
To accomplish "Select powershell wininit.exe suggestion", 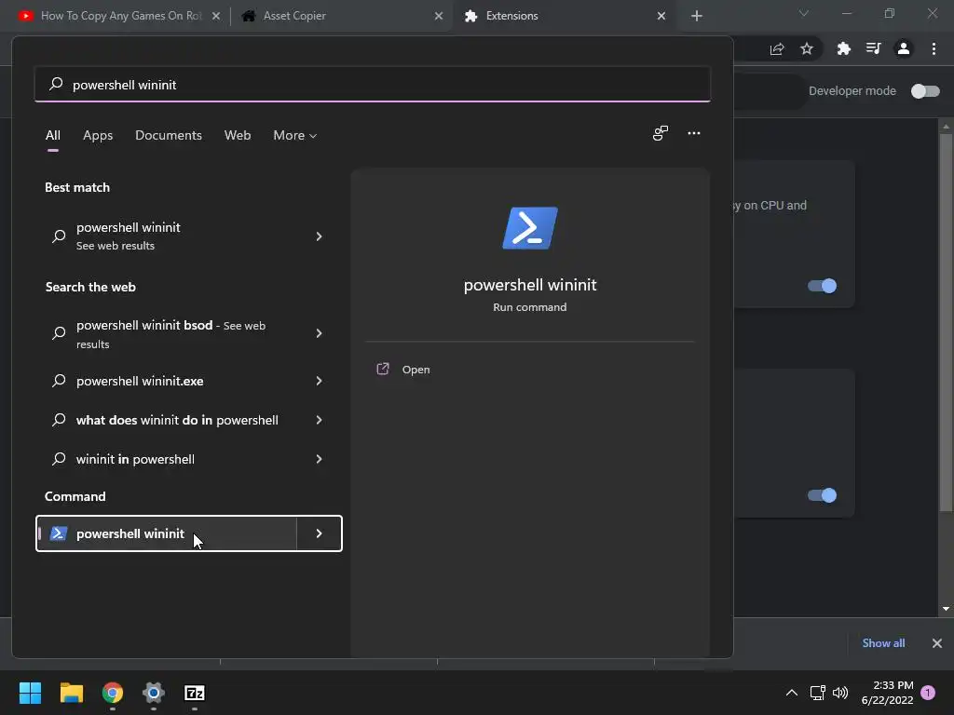I will (167, 381).
